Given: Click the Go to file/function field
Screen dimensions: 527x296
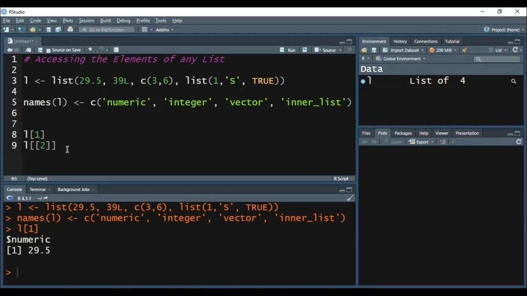Looking at the screenshot, I should coord(107,30).
